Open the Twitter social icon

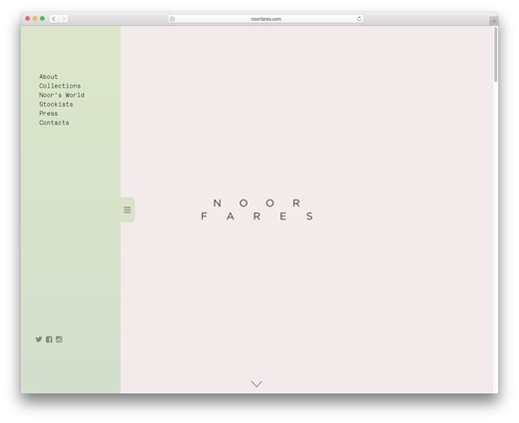[39, 339]
